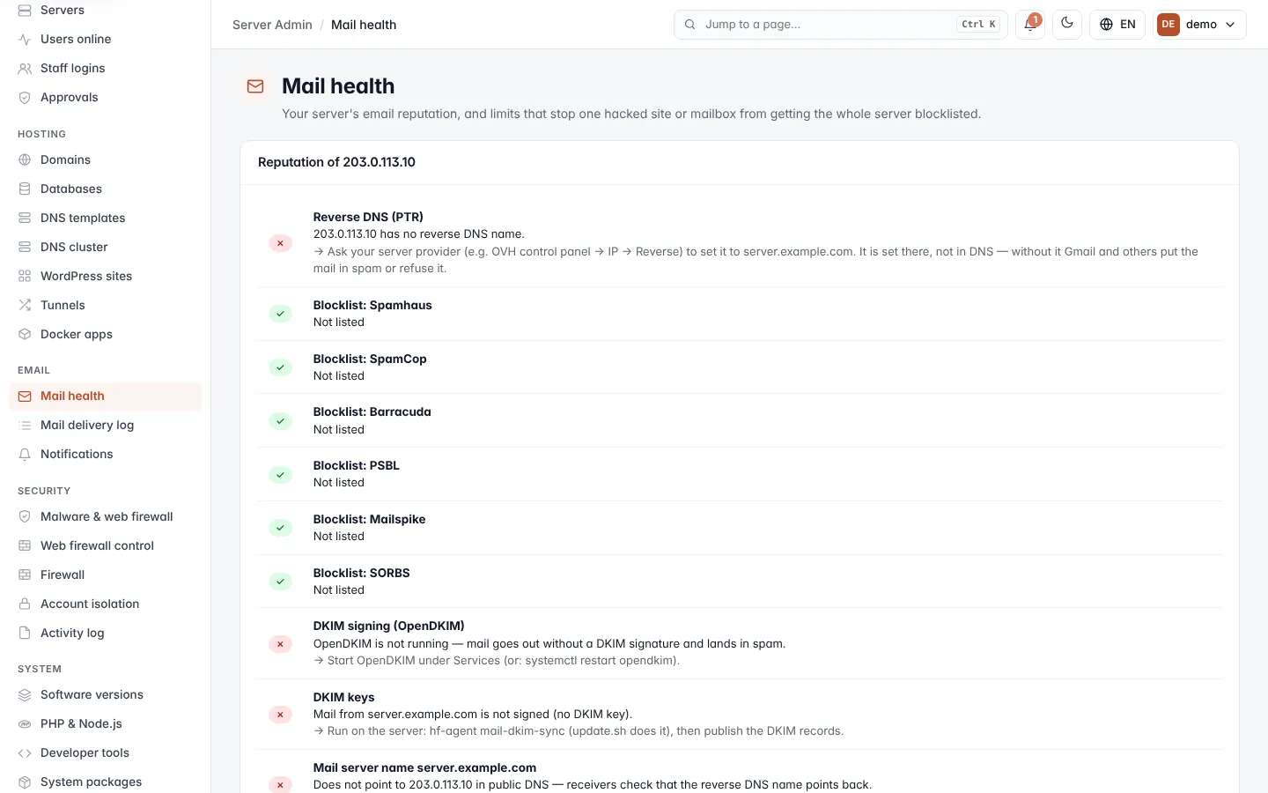Click the Docker apps box icon
Viewport: 1268px width, 793px height.
(25, 334)
